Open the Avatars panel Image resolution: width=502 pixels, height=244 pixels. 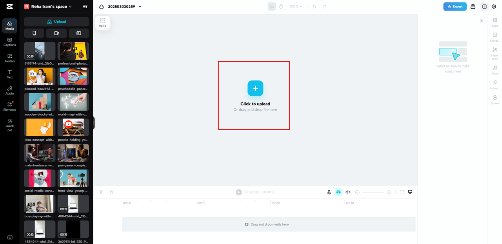10,58
